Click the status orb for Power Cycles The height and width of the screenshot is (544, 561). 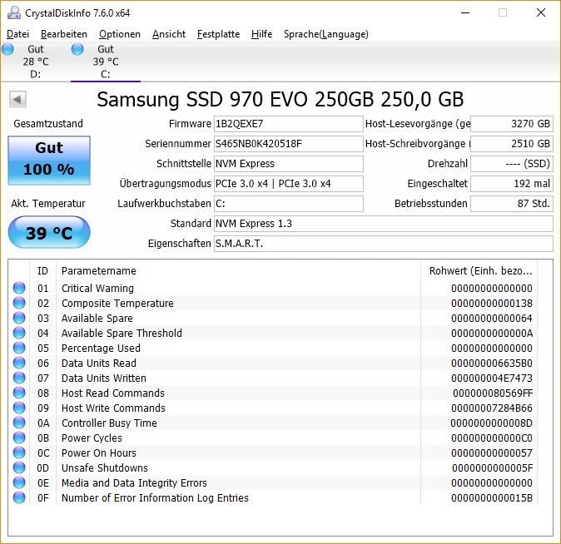click(x=19, y=438)
